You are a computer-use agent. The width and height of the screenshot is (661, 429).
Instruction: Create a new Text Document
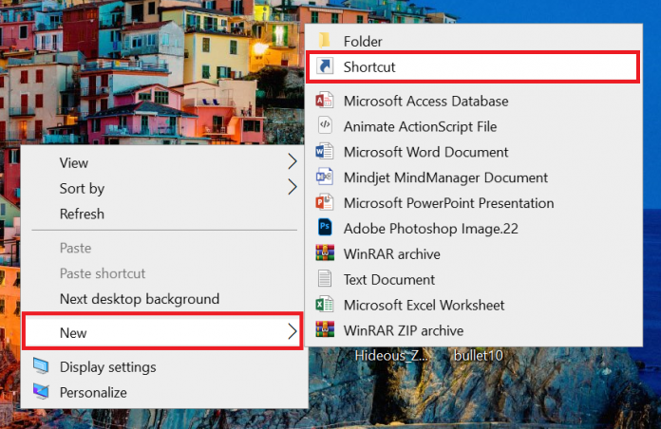(388, 279)
